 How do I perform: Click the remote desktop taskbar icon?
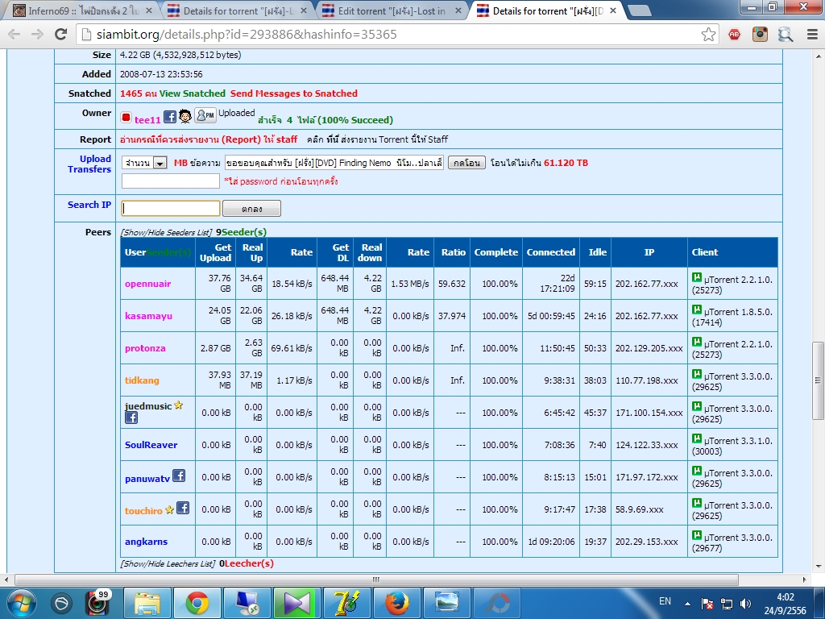tap(247, 603)
